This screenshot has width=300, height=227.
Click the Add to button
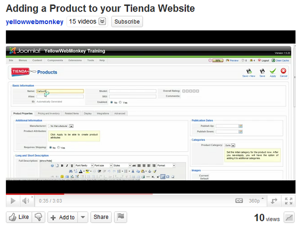pyautogui.click(x=62, y=217)
